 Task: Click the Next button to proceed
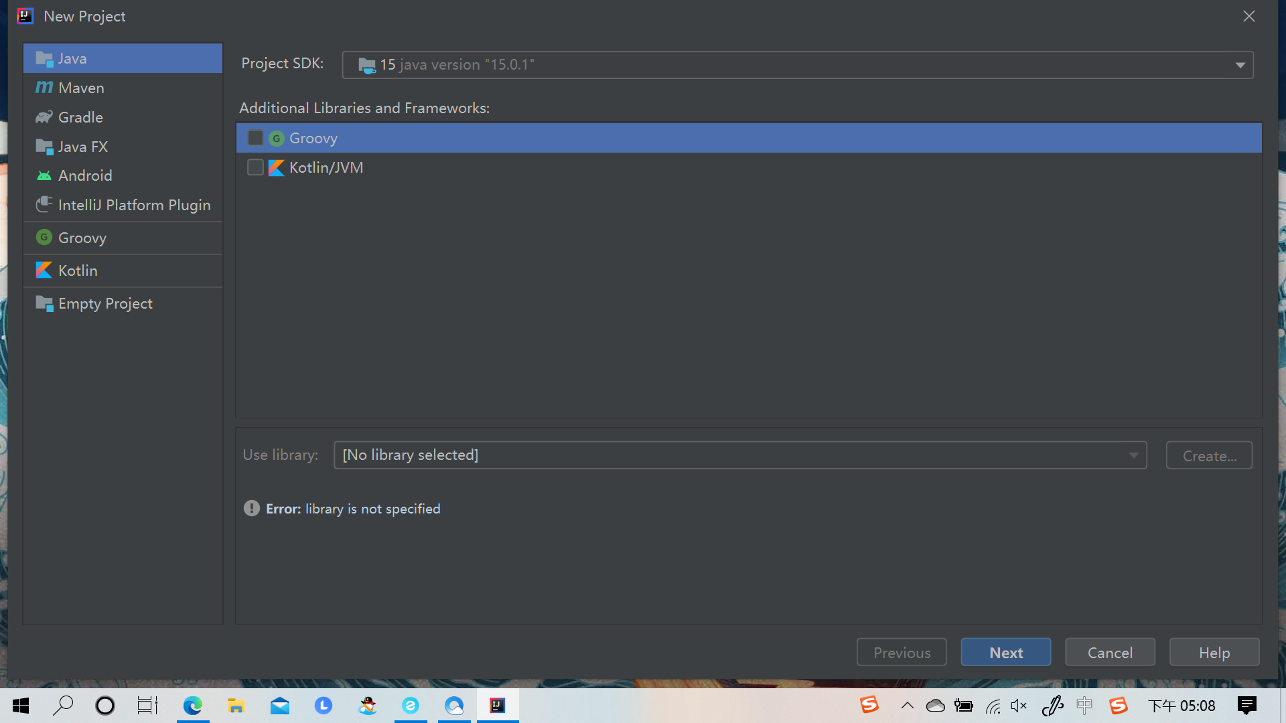point(1006,651)
